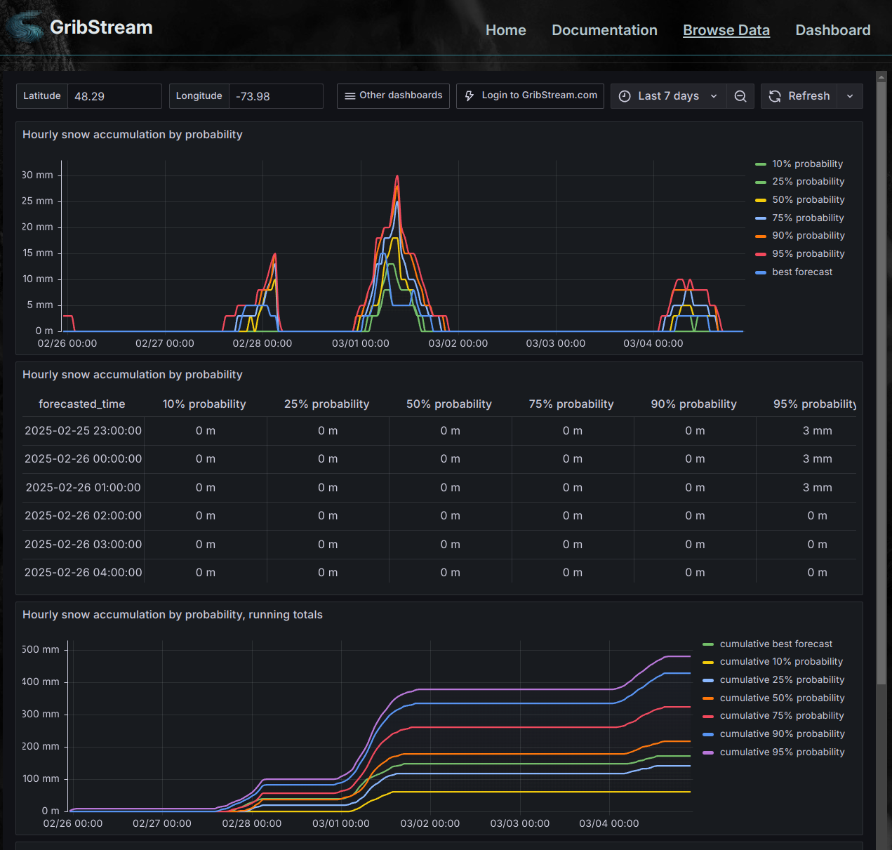The image size is (892, 850).
Task: Click the Latitude input field
Action: pyautogui.click(x=114, y=96)
